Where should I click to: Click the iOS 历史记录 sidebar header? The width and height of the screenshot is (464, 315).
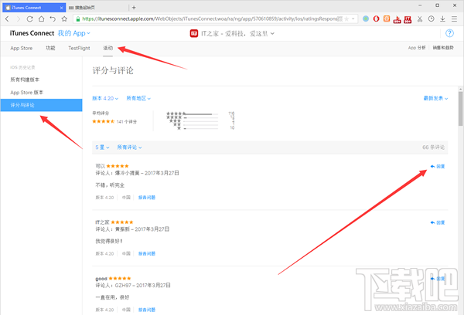point(22,67)
